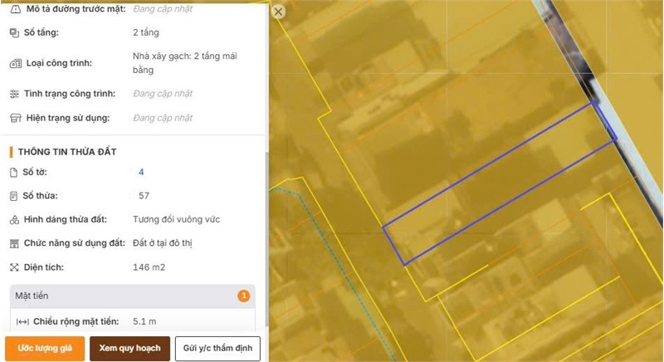Expand the Mặt tiền section header
The width and height of the screenshot is (664, 362).
click(133, 296)
